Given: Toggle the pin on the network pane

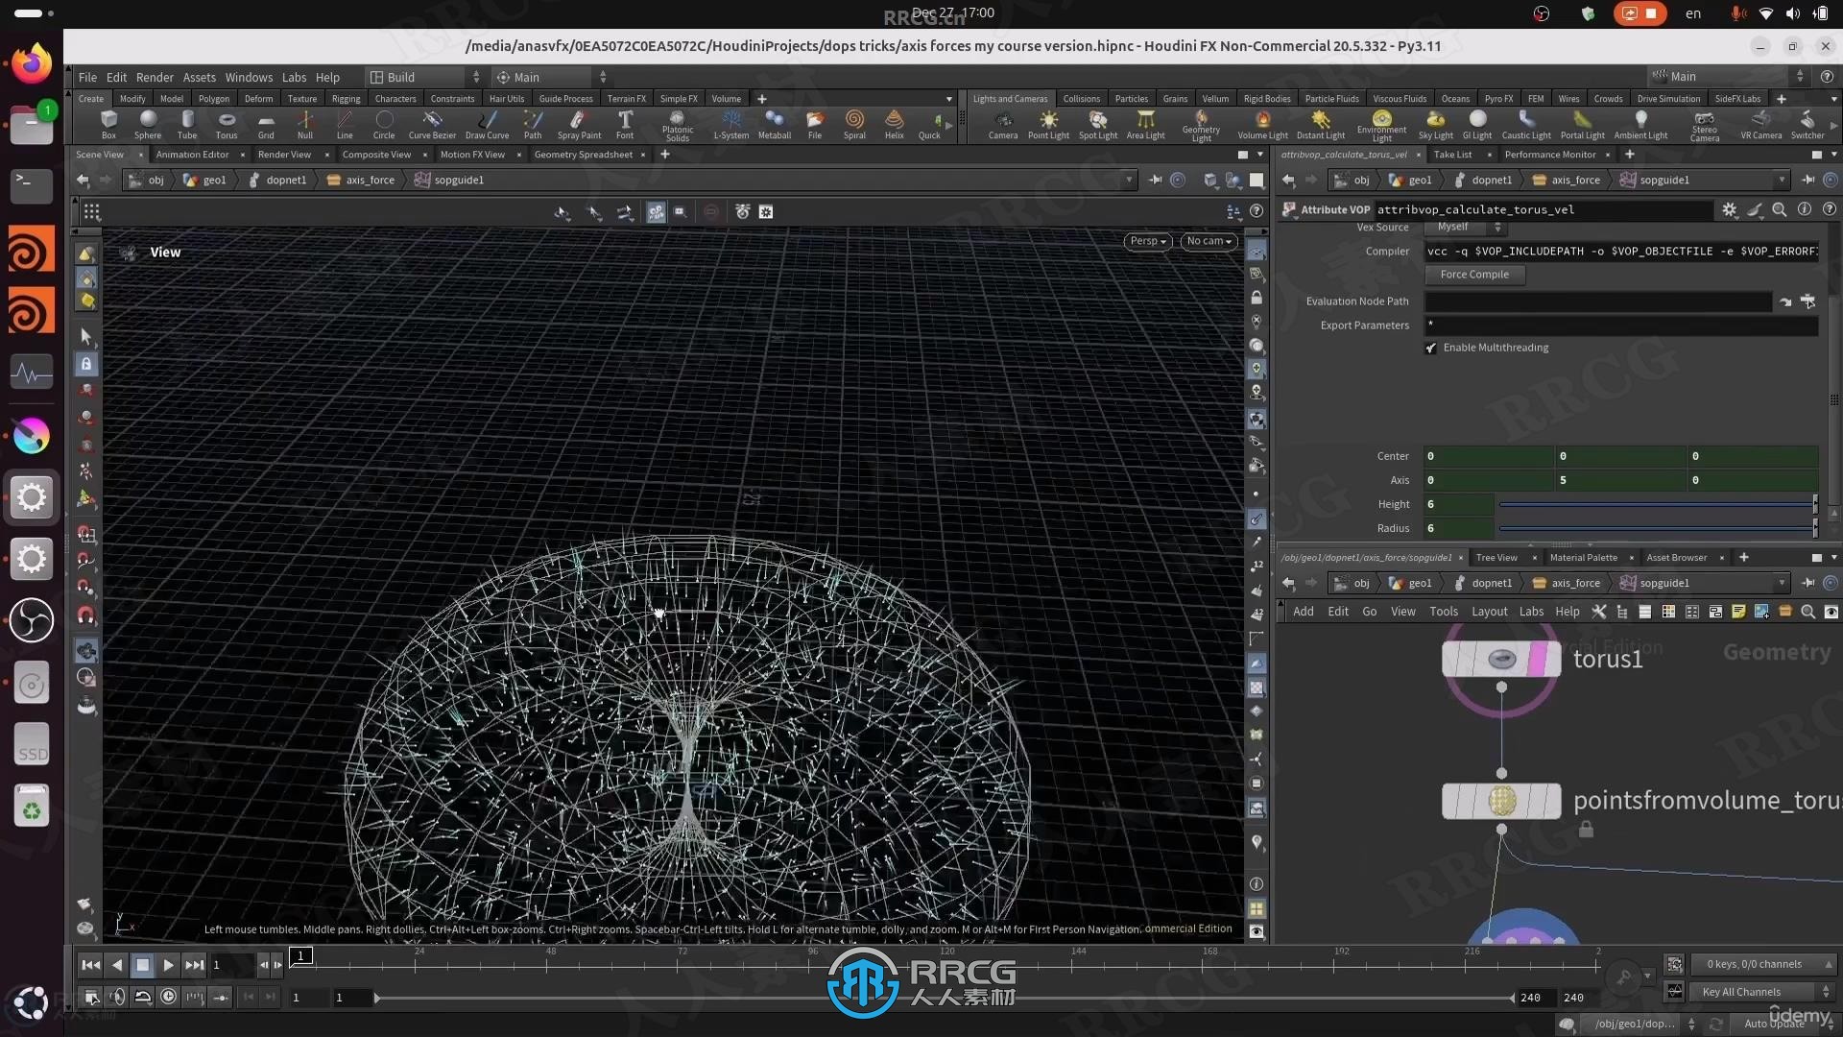Looking at the screenshot, I should 1808,583.
